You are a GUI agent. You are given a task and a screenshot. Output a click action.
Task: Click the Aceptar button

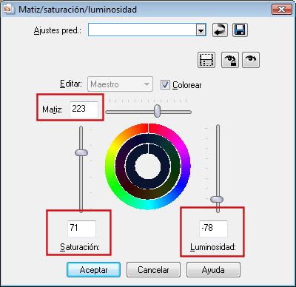[x=93, y=270]
